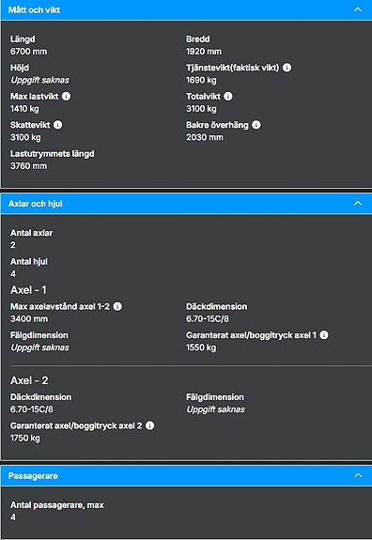The height and width of the screenshot is (540, 372).
Task: Select Uppgift saknas under Axel 1 Fälgdimension
Action: point(39,347)
